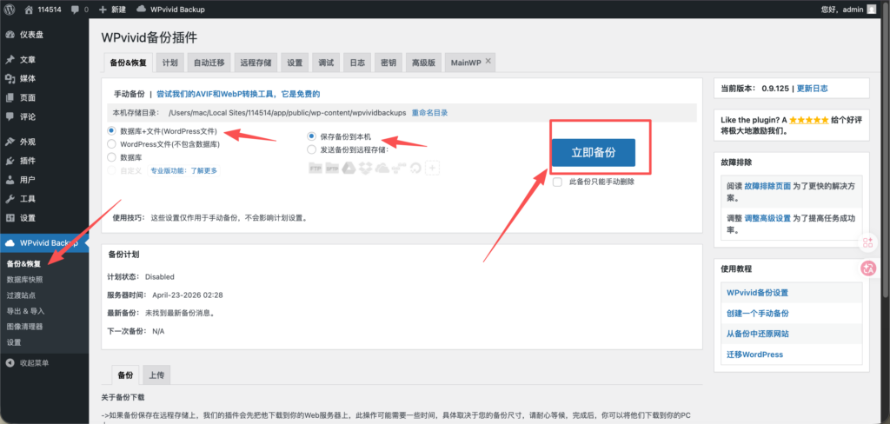Switch to the 调试 tab
Viewport: 890px width, 424px height.
click(326, 63)
